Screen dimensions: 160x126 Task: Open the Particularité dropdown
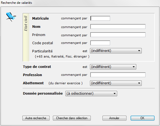coord(116,51)
